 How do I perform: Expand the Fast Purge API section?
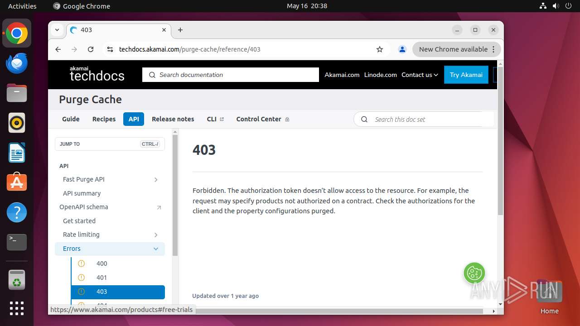click(156, 180)
